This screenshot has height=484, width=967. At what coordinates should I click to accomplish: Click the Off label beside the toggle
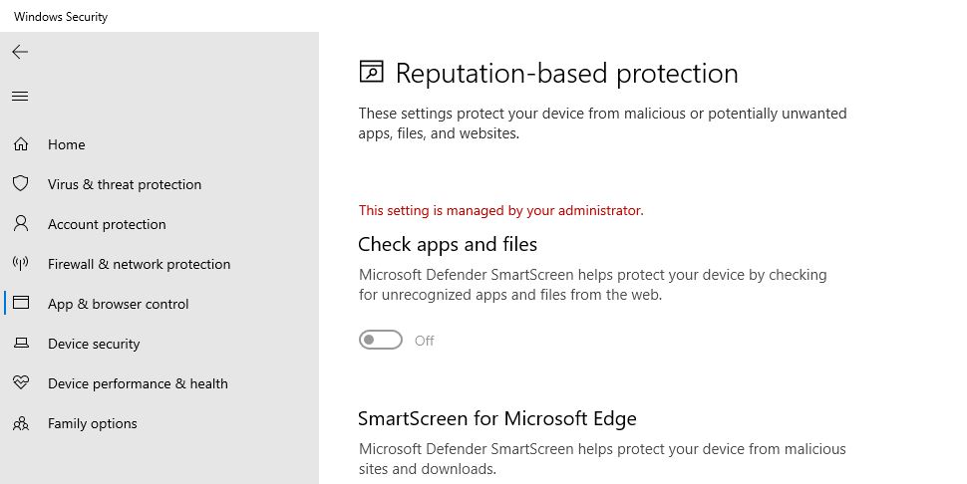coord(425,341)
